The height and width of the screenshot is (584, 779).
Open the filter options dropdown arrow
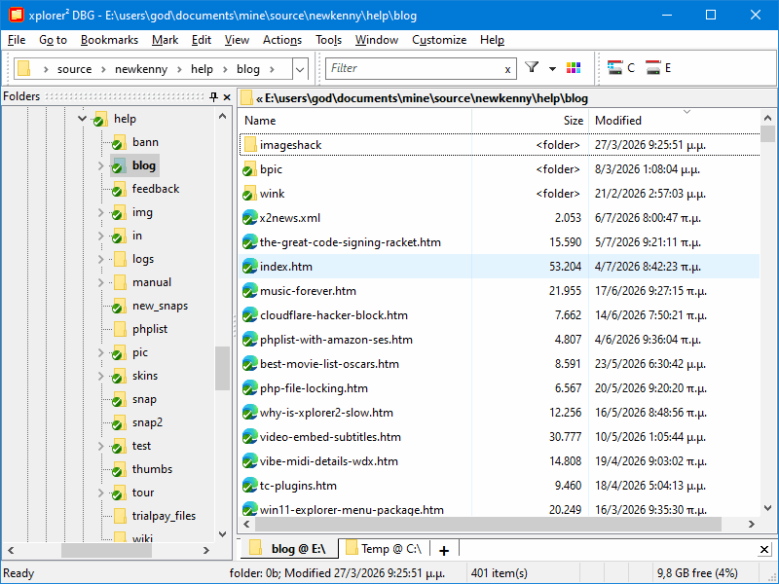tap(552, 68)
